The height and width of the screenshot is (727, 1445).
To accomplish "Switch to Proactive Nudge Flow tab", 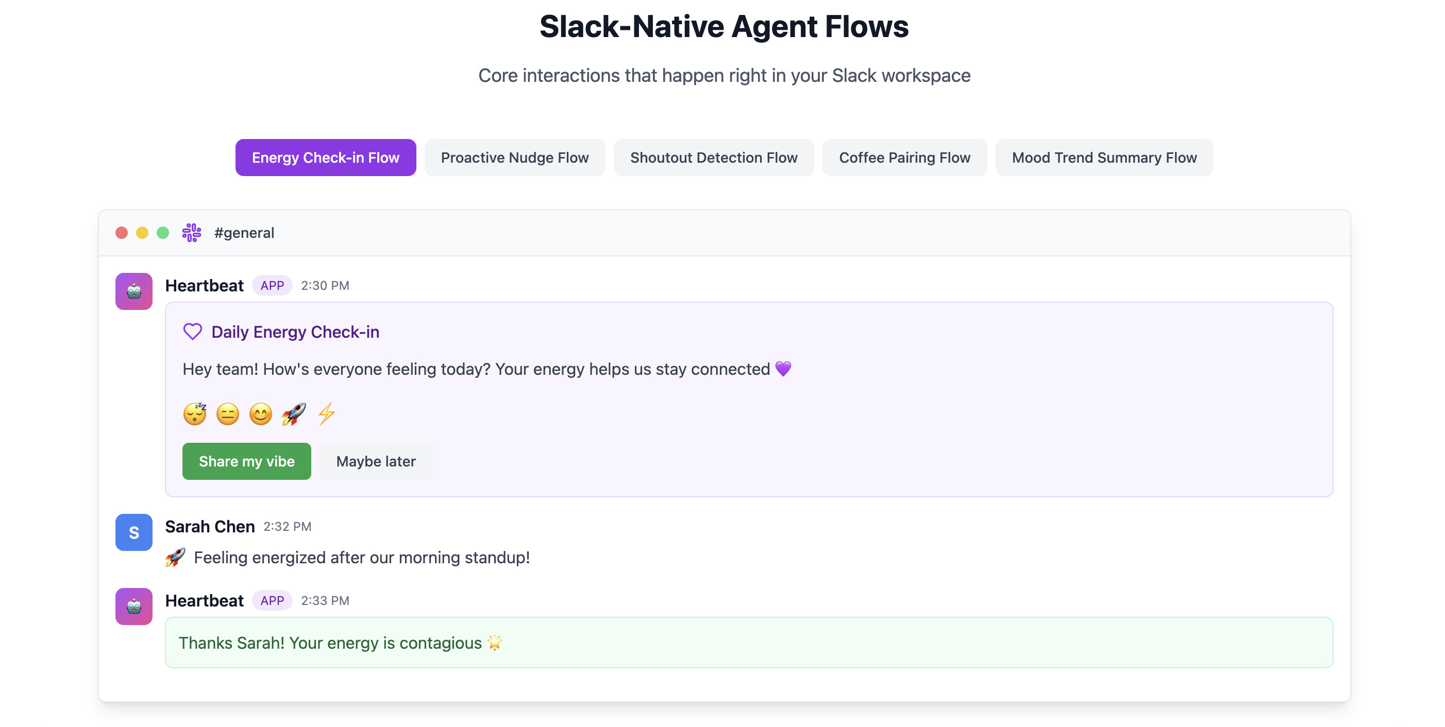I will pos(514,158).
